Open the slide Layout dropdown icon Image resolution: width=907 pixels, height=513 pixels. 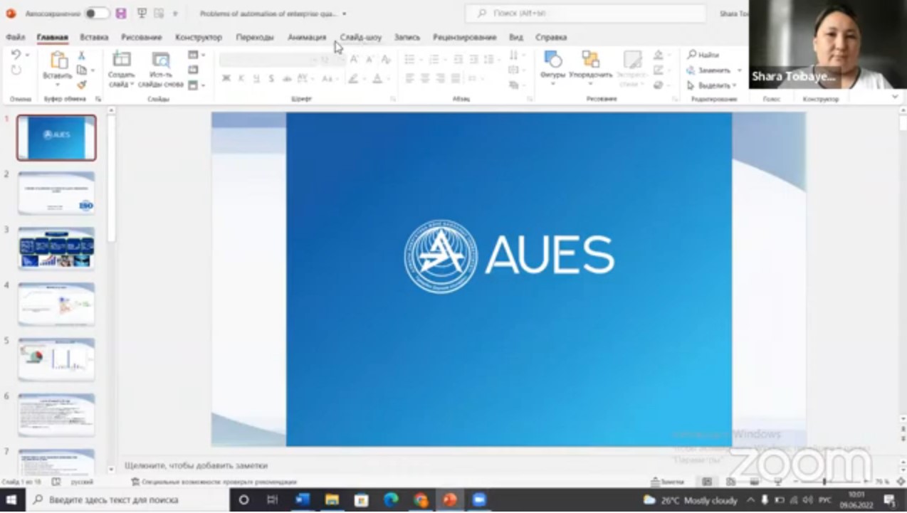(x=196, y=55)
